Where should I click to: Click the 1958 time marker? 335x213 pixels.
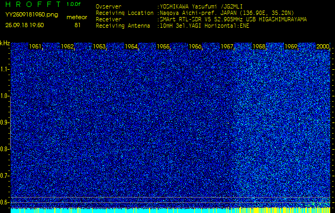[259, 46]
